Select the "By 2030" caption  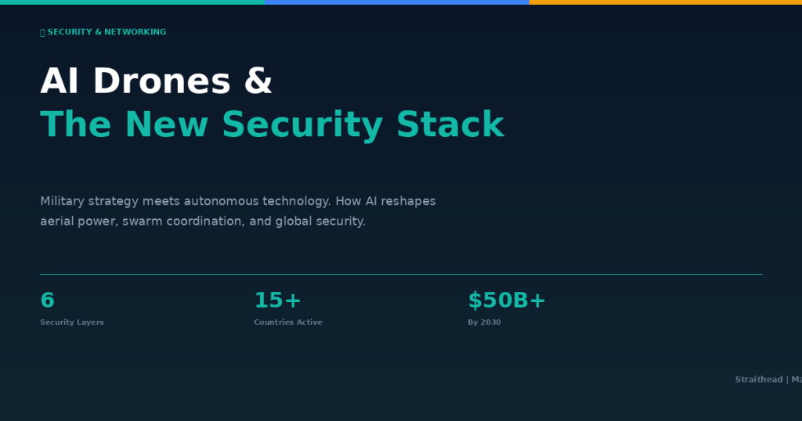click(x=484, y=322)
